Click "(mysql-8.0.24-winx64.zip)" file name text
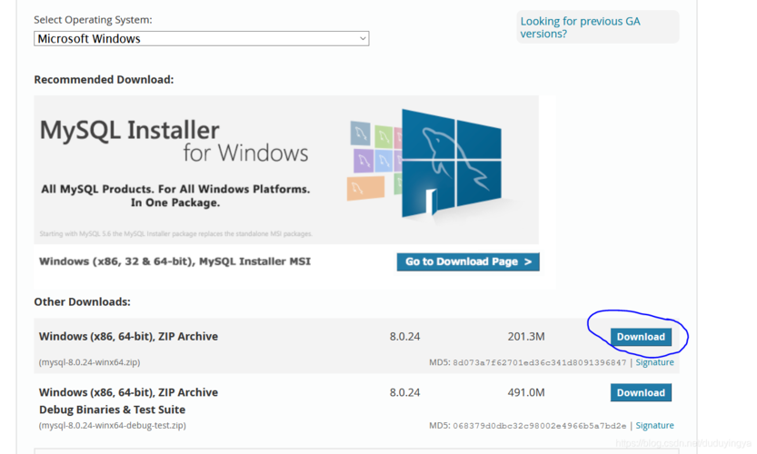Screen dimensions: 757x454 (x=89, y=362)
